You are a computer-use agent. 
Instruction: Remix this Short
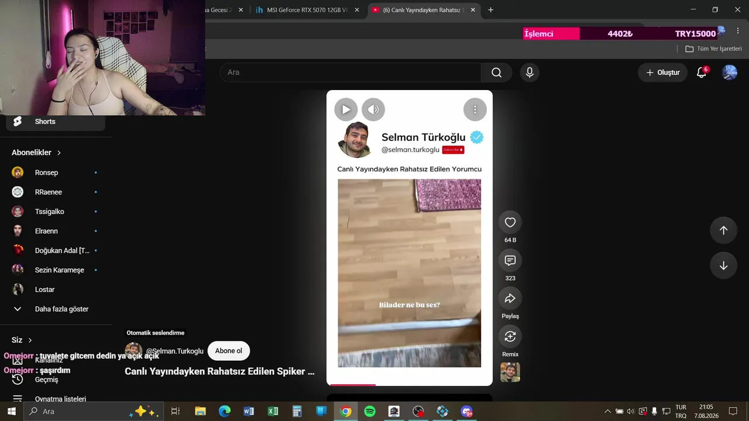tap(510, 336)
